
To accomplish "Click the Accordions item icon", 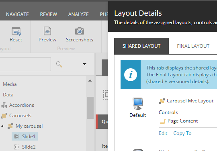I will 4,105.
